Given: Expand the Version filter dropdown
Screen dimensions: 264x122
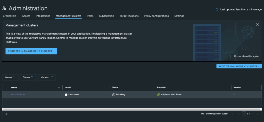Looking at the screenshot, I should click(47, 77).
